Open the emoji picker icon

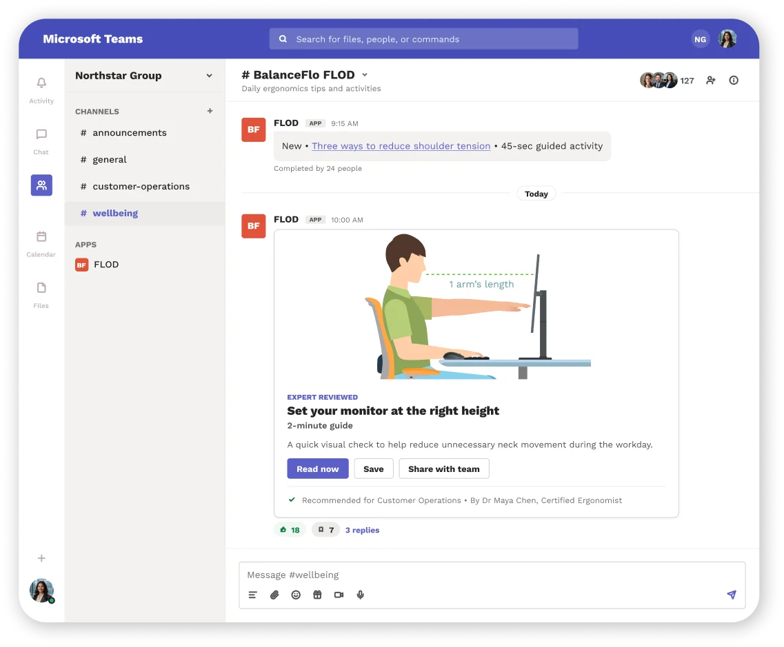pos(296,595)
